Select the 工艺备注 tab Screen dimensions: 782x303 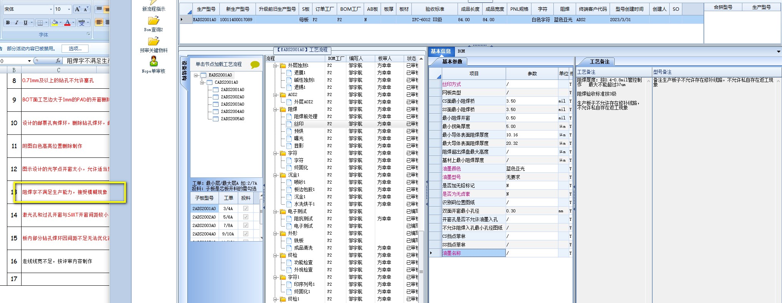[600, 61]
